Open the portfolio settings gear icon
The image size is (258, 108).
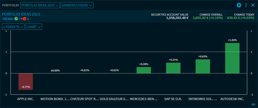pos(239,5)
